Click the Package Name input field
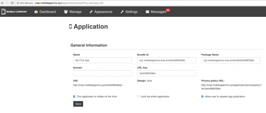 point(230,60)
